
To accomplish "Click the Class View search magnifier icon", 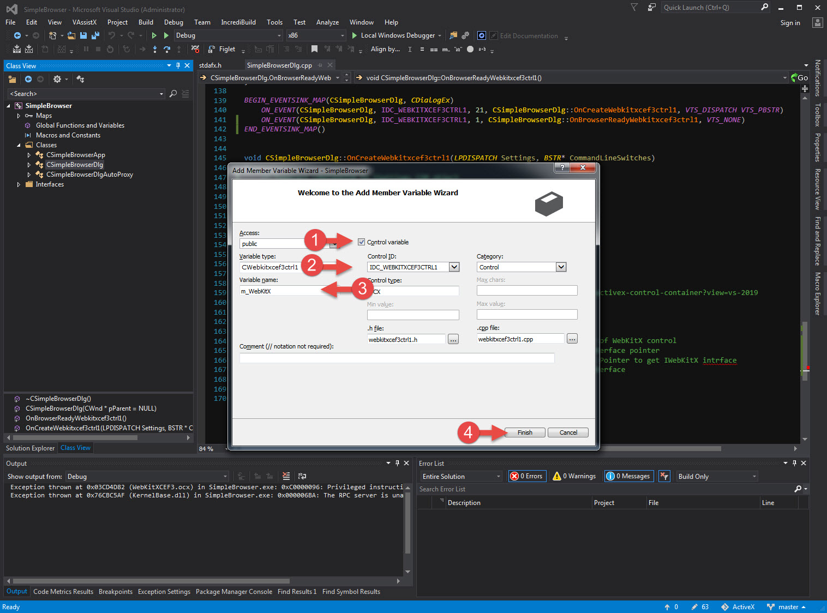I will pyautogui.click(x=173, y=94).
